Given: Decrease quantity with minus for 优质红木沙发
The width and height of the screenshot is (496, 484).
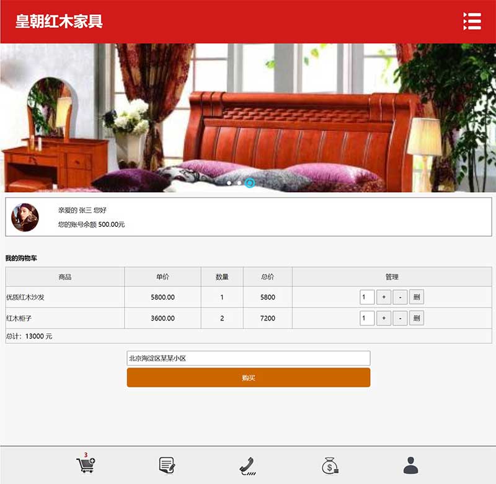Looking at the screenshot, I should 400,297.
